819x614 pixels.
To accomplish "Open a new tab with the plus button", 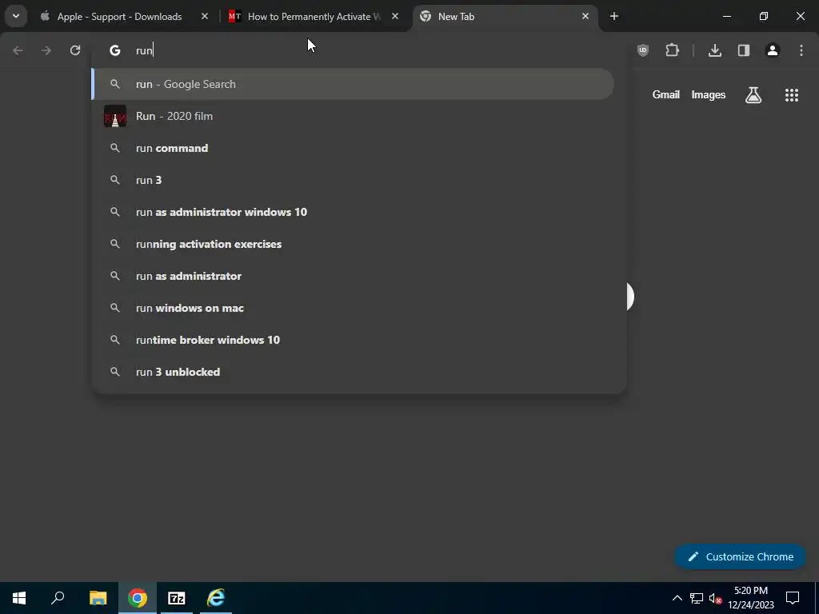I will pyautogui.click(x=614, y=16).
